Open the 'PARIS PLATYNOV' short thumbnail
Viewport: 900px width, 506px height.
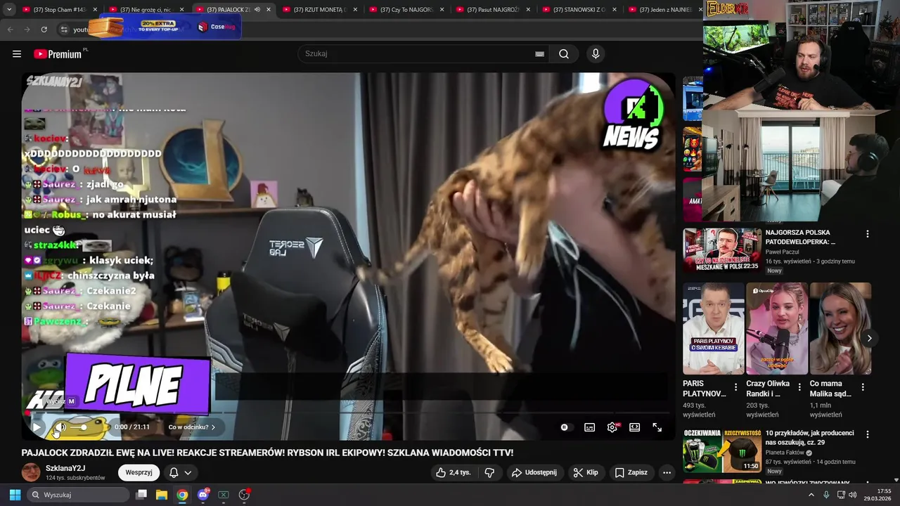pos(713,329)
